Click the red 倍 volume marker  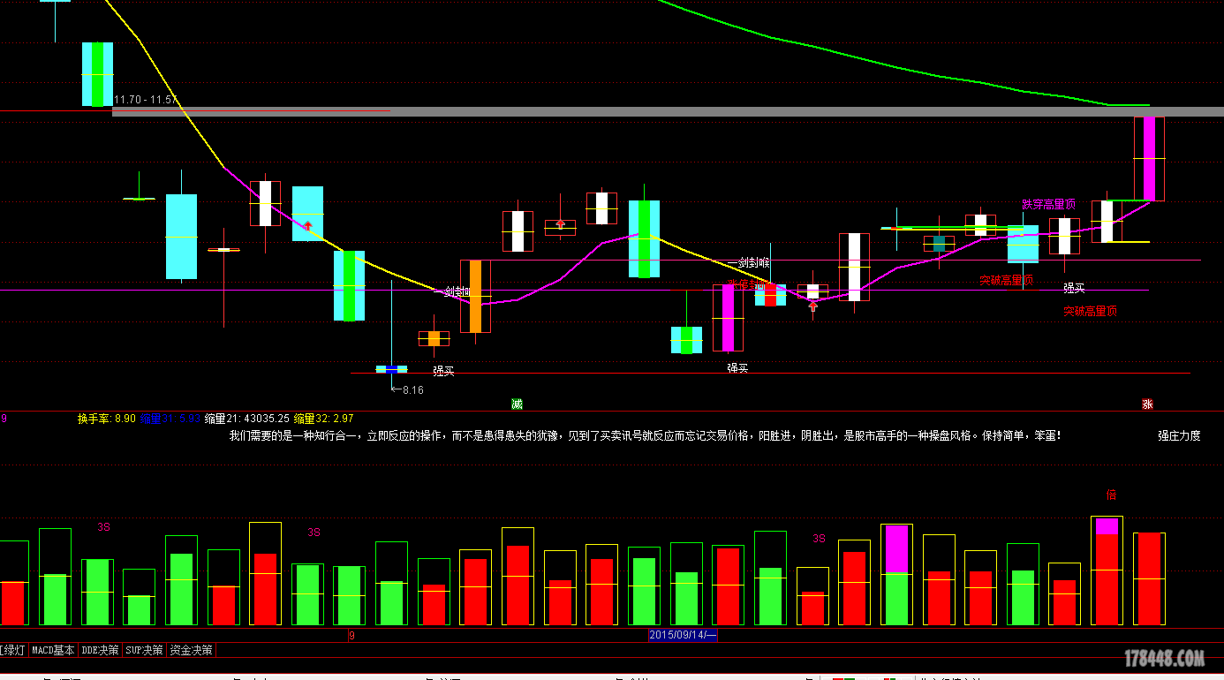point(1111,495)
